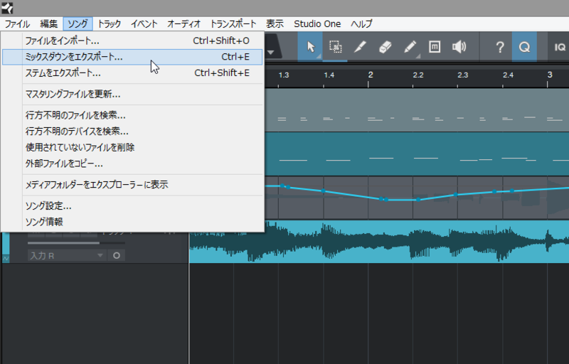Click timeline ruler at position 1.3
This screenshot has height=364, width=569.
pyautogui.click(x=283, y=75)
